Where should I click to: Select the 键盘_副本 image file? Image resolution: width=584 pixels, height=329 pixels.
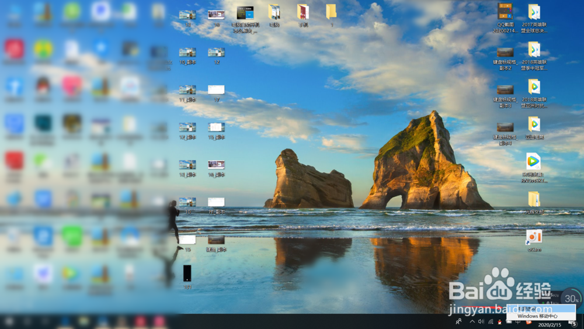coord(217,243)
